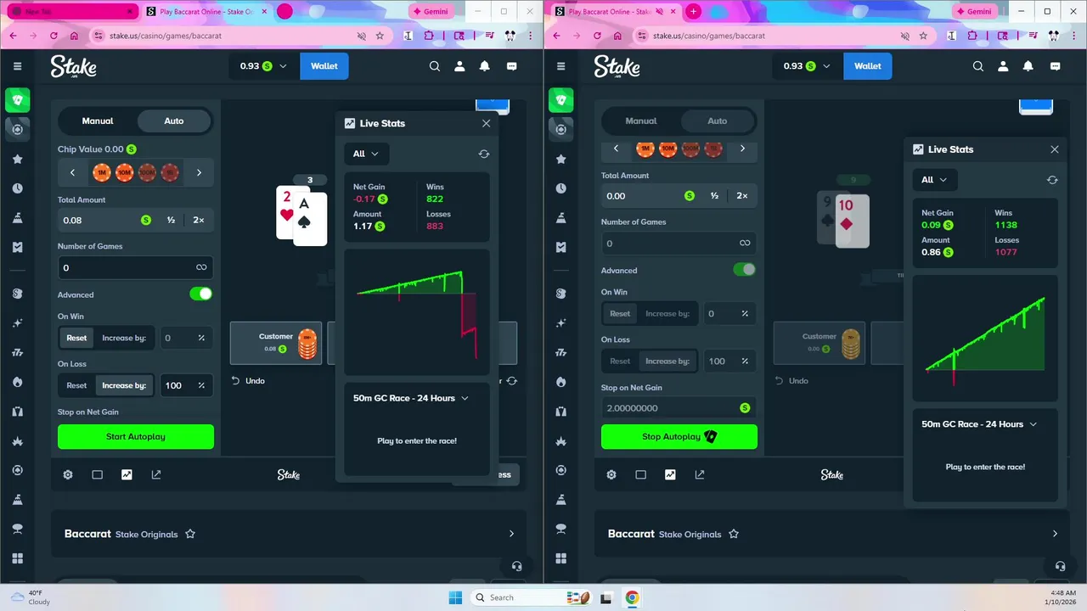Open game settings gear in the right window
The image size is (1087, 611).
point(611,475)
